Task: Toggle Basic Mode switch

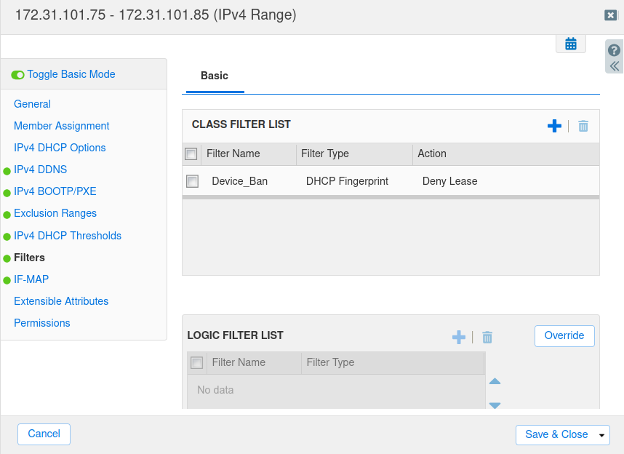Action: 18,75
